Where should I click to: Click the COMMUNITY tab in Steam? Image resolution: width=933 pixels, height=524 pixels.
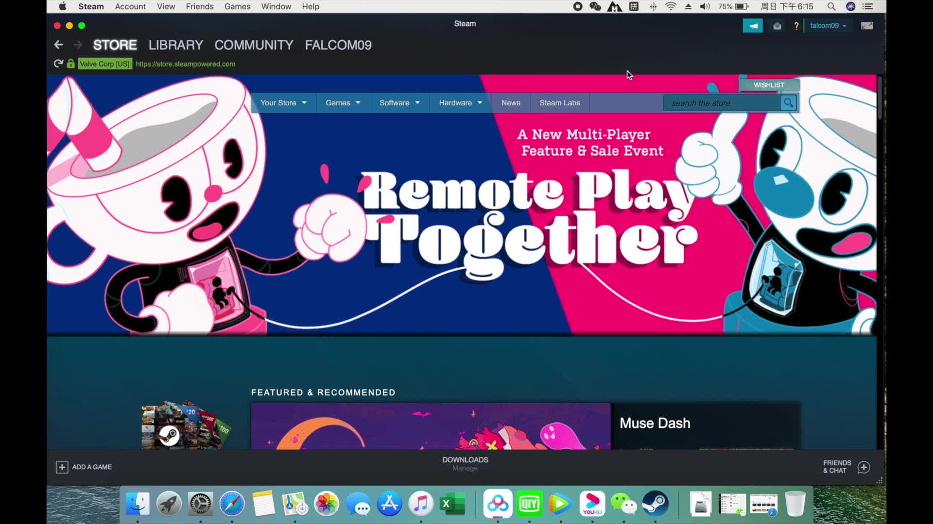(254, 45)
